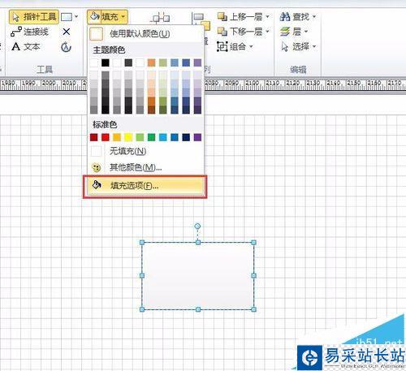Click the rectangle shape tool icon
Viewport: 406px width, 371px height.
[67, 17]
